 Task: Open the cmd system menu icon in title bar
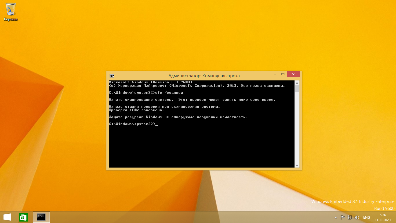(112, 75)
